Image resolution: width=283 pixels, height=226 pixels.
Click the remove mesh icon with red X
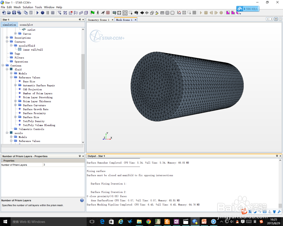(x=70, y=13)
